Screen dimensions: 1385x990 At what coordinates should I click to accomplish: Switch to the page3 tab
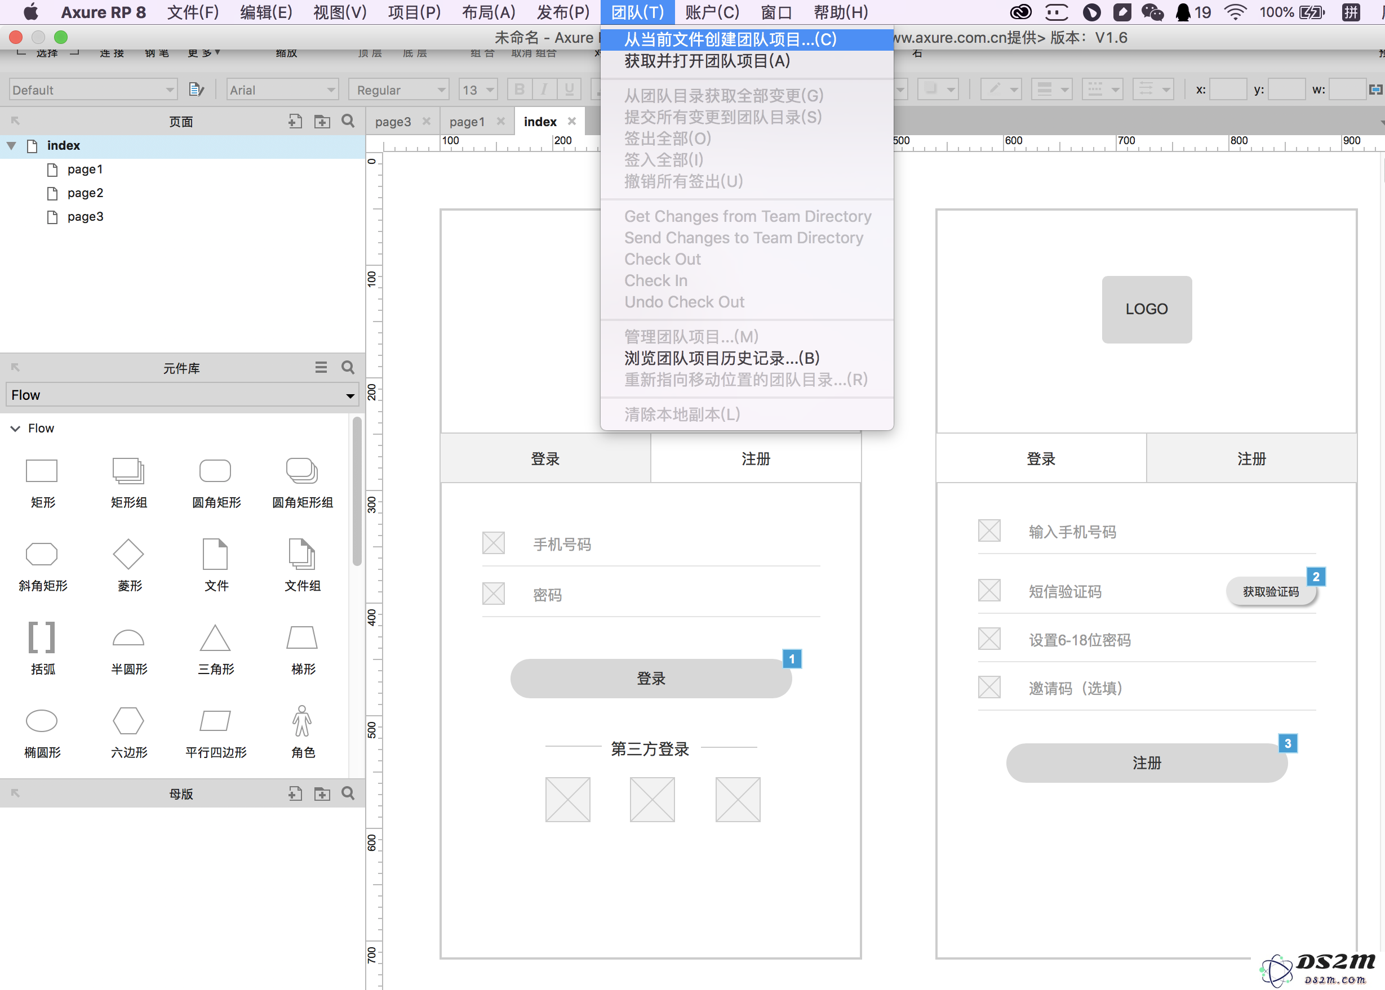point(393,121)
